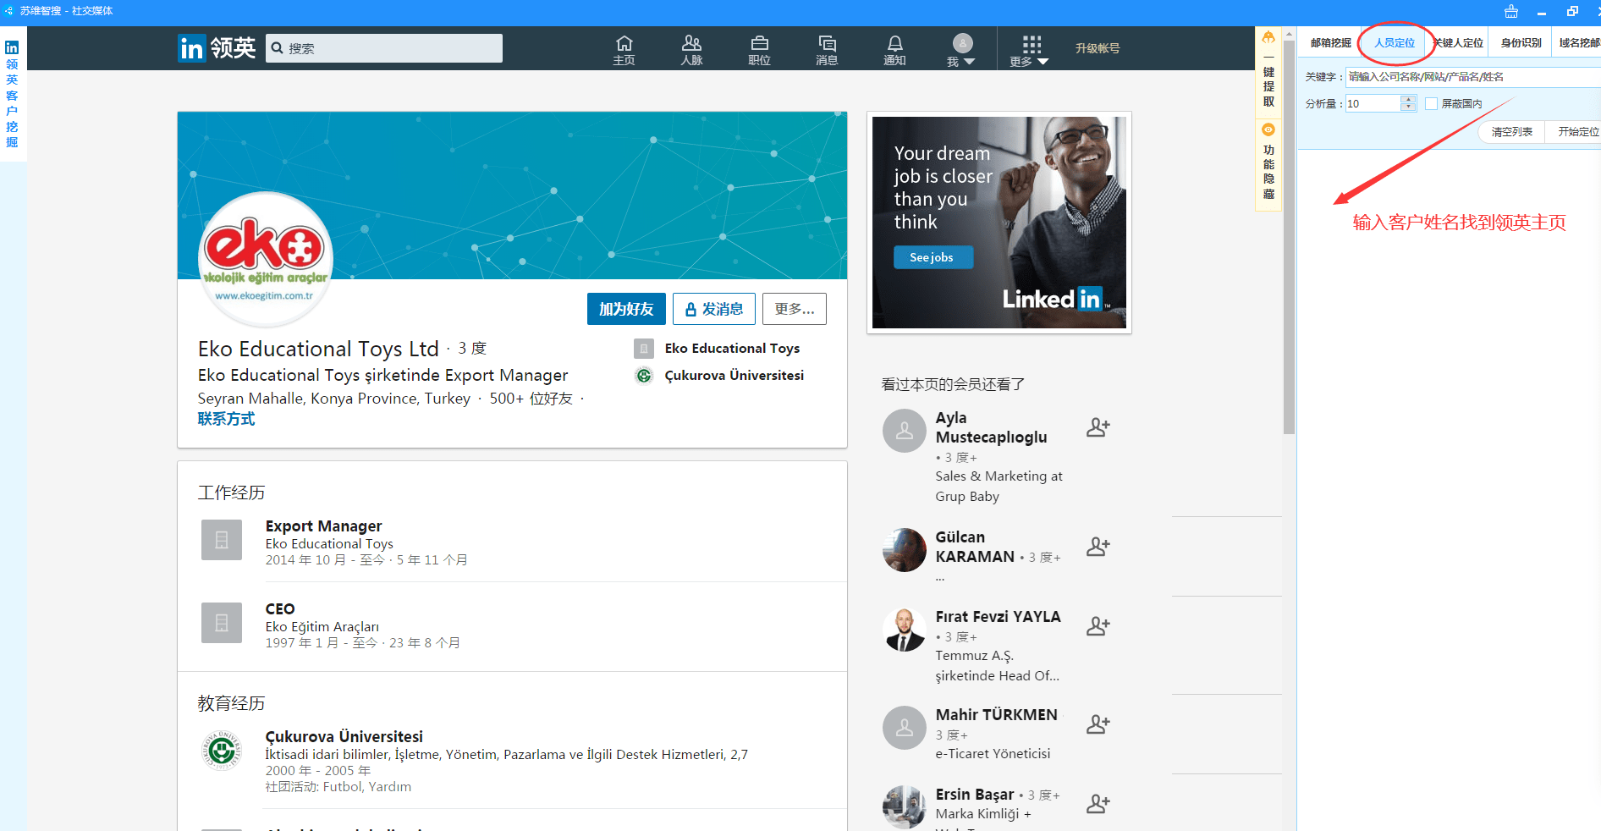The width and height of the screenshot is (1601, 831).
Task: Click connect icon beside Ayla Mustecaplıoglu
Action: coord(1098,427)
